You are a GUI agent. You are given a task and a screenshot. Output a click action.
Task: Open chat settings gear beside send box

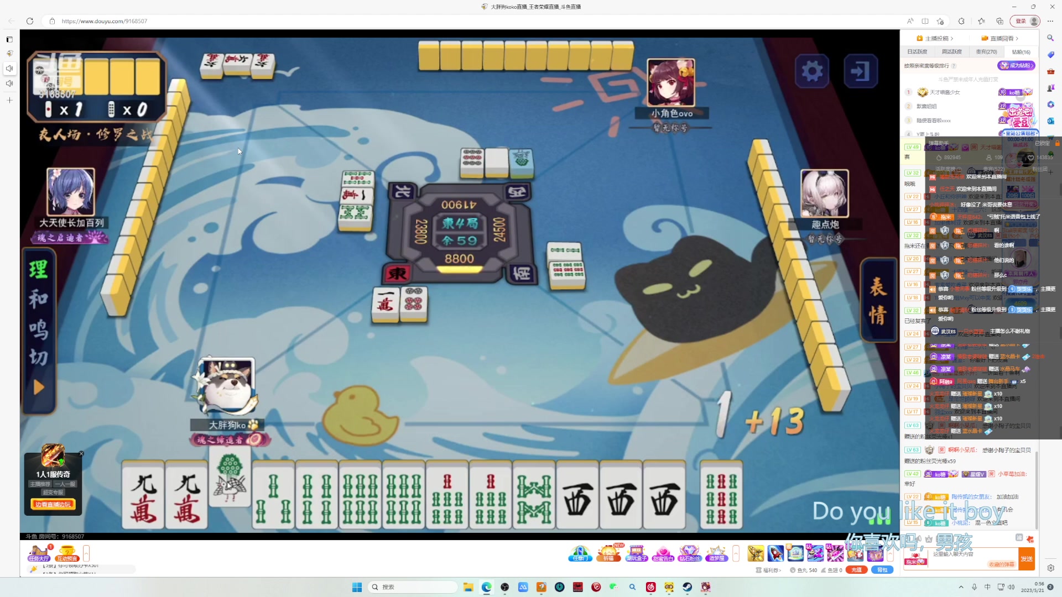[x=1050, y=568]
